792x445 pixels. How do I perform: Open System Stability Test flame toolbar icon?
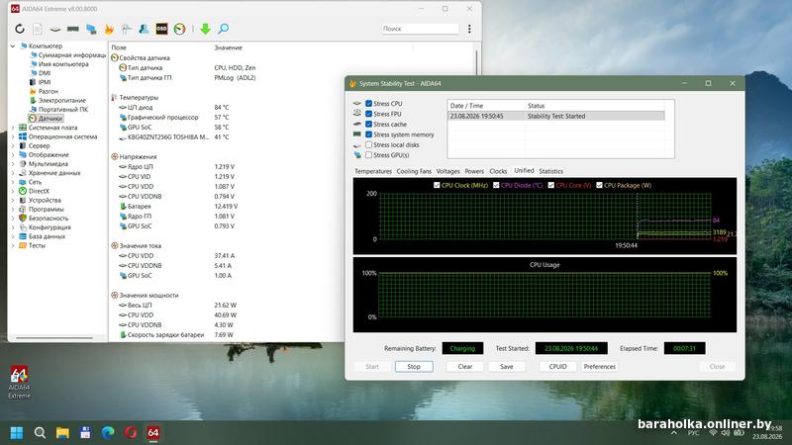point(109,29)
